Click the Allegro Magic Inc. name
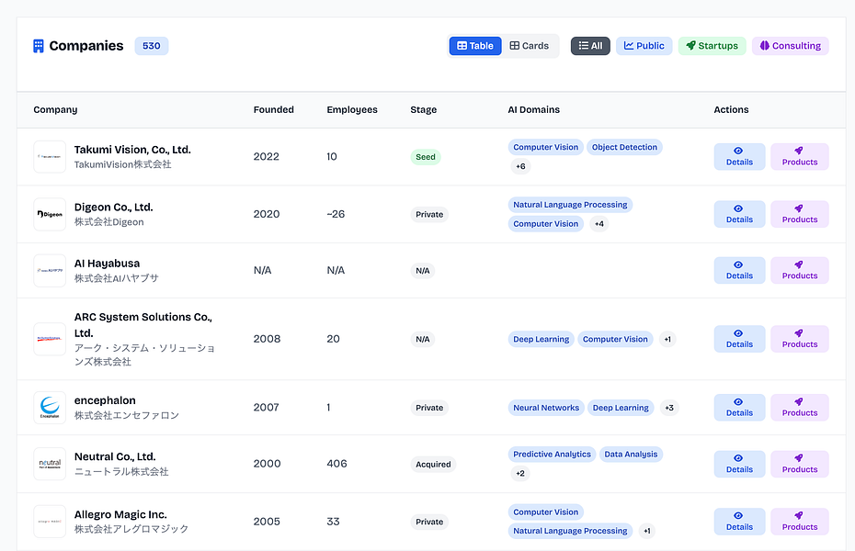855x551 pixels. (120, 514)
